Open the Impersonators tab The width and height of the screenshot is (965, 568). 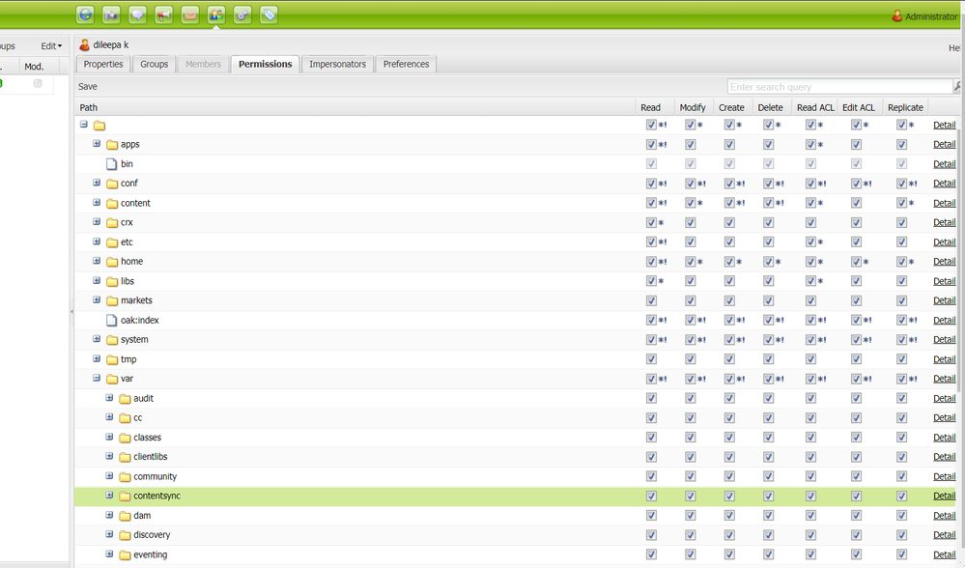[337, 64]
